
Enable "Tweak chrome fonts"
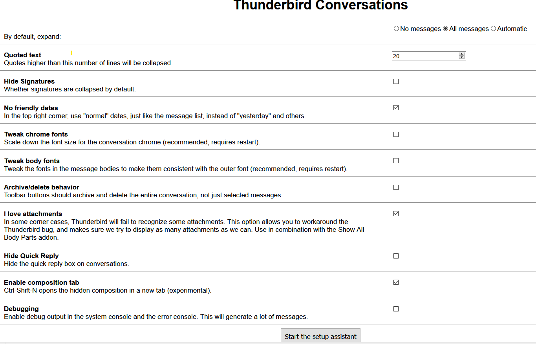click(x=396, y=134)
